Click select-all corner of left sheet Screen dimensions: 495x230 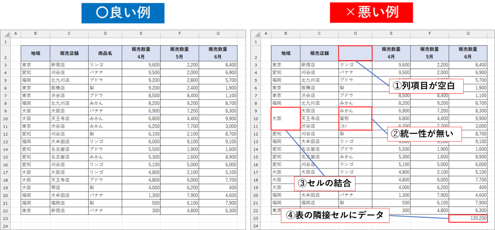(x=6, y=34)
